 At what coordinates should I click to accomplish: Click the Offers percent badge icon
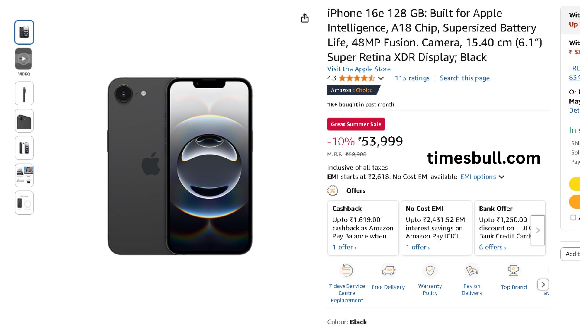[x=333, y=191]
